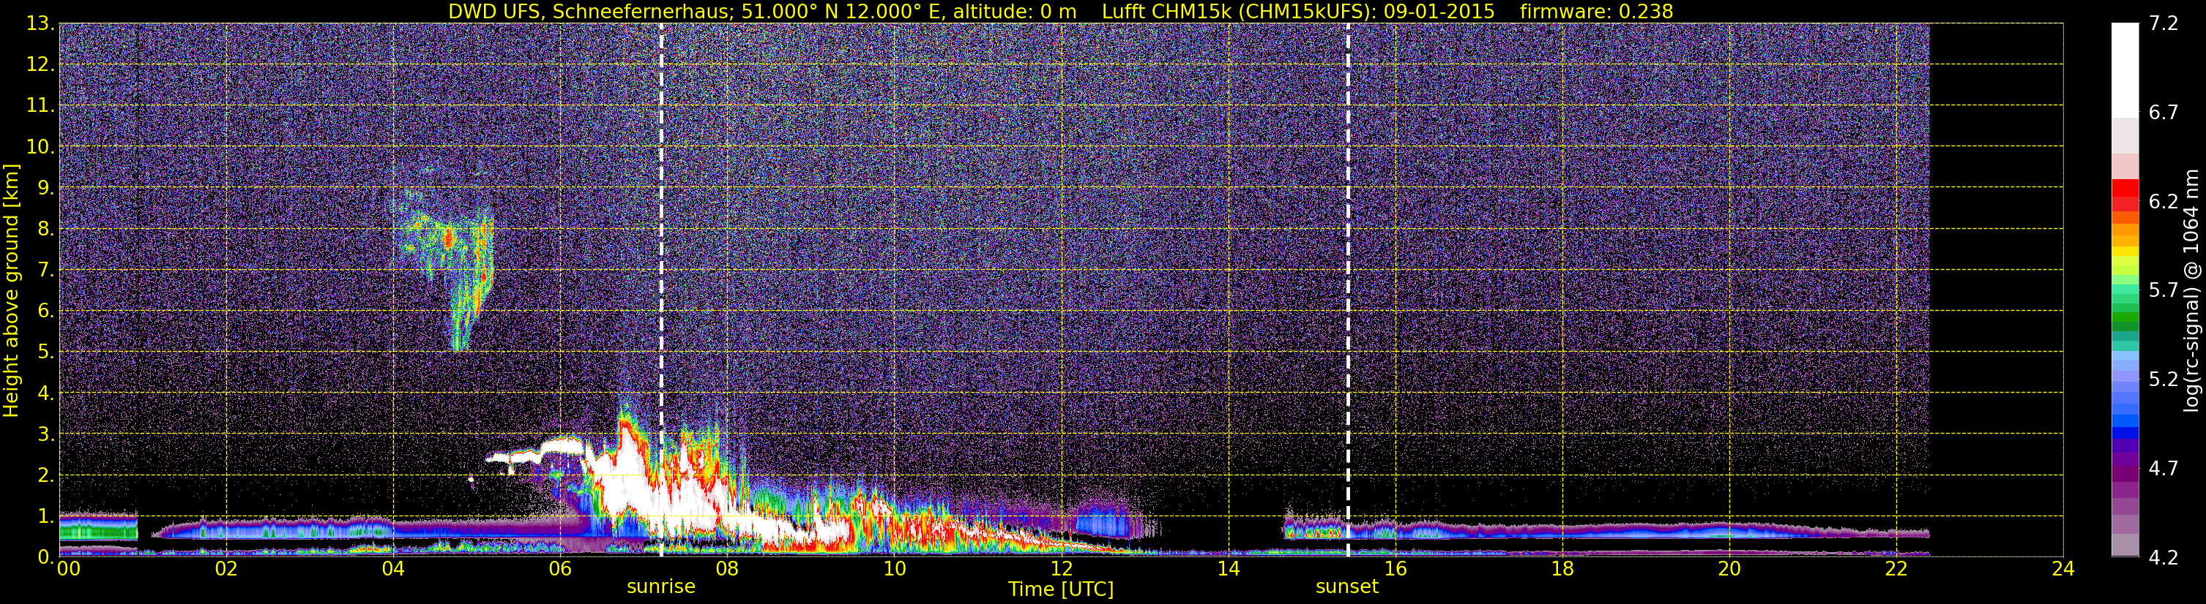
Task: Click the colorbar value 4.7
Action: click(2164, 469)
